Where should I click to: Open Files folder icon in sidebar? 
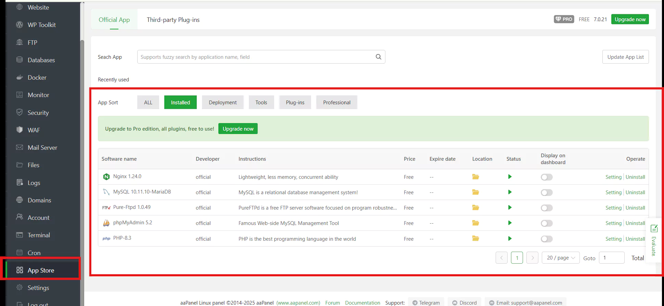[20, 165]
